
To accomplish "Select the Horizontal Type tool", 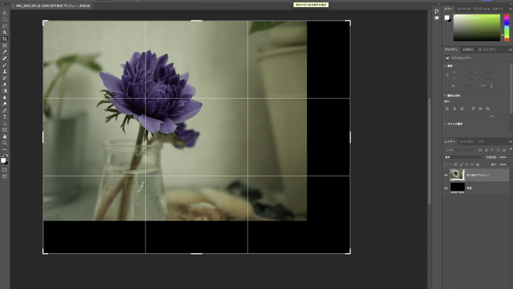I will click(4, 117).
